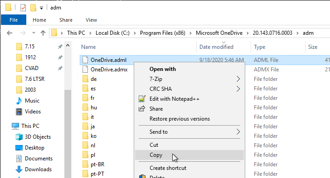Screen dimensions: 330x178
Task: Sort by Type column header
Action: click(259, 47)
